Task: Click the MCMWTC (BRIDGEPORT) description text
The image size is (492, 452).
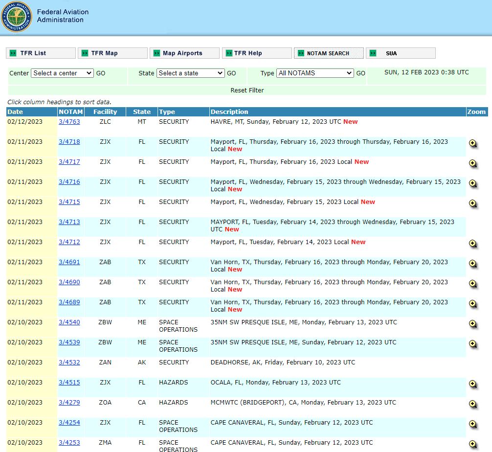Action: pos(303,403)
